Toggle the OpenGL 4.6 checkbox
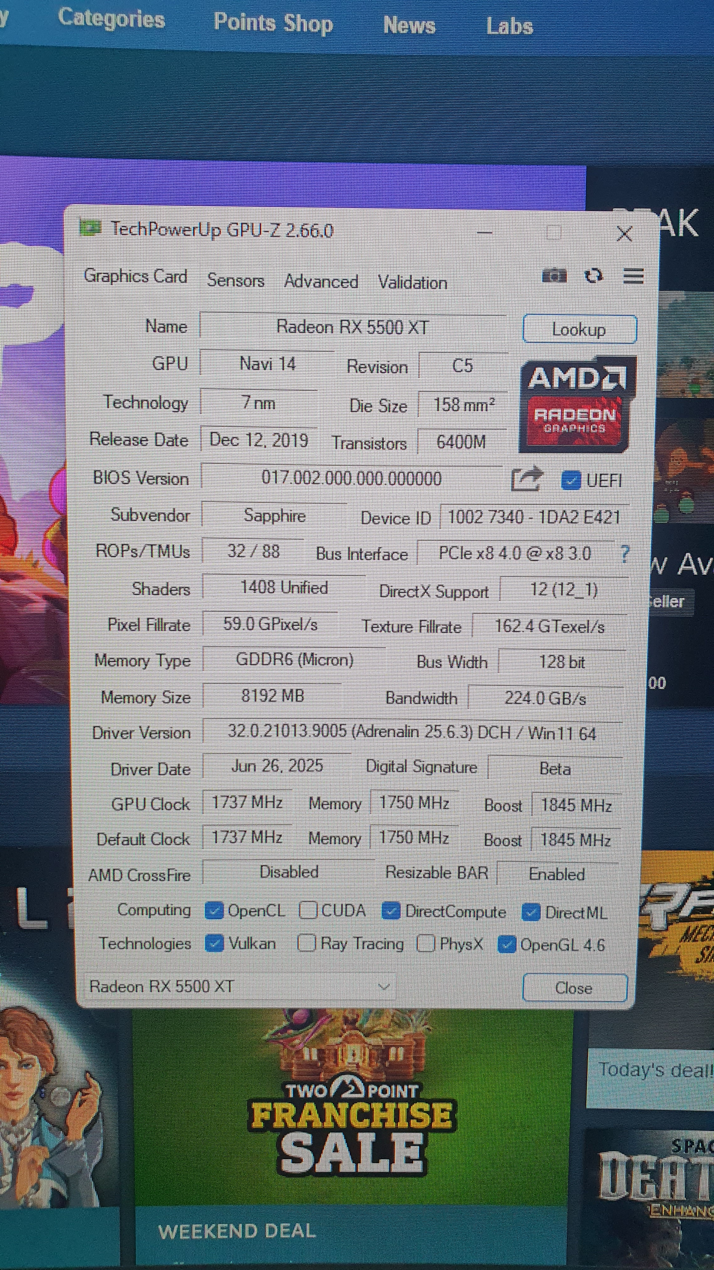The height and width of the screenshot is (1270, 714). tap(507, 945)
